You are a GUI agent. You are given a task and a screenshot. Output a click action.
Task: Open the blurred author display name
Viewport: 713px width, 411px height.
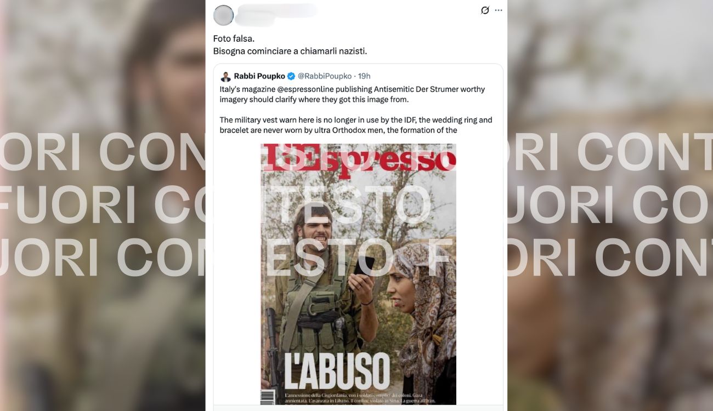point(278,9)
